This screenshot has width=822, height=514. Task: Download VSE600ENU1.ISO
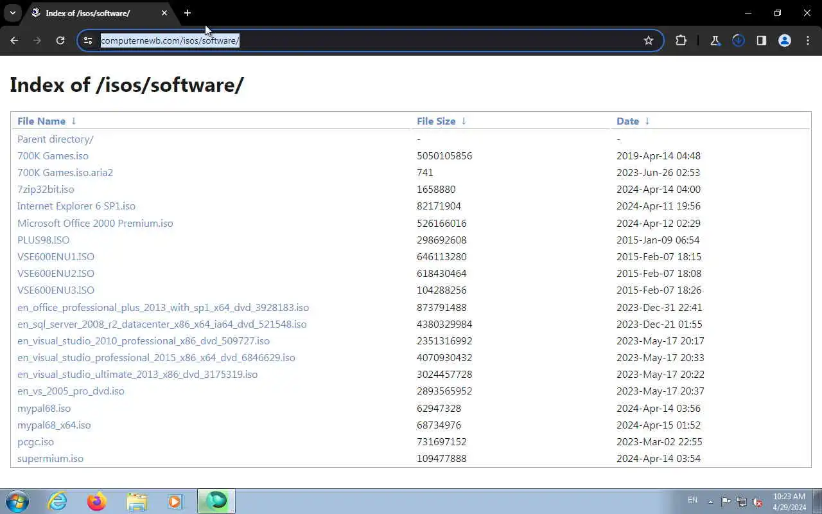click(x=56, y=256)
